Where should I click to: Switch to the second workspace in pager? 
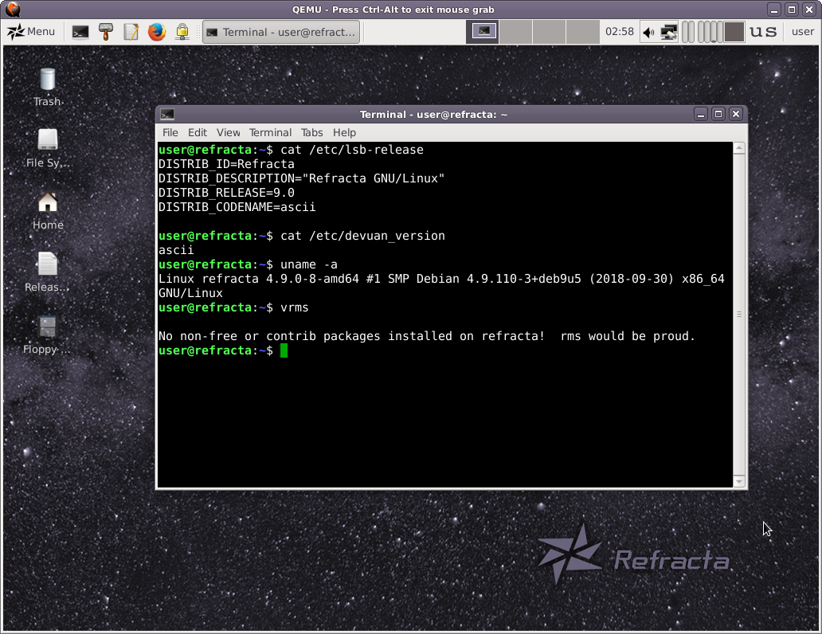pos(516,32)
